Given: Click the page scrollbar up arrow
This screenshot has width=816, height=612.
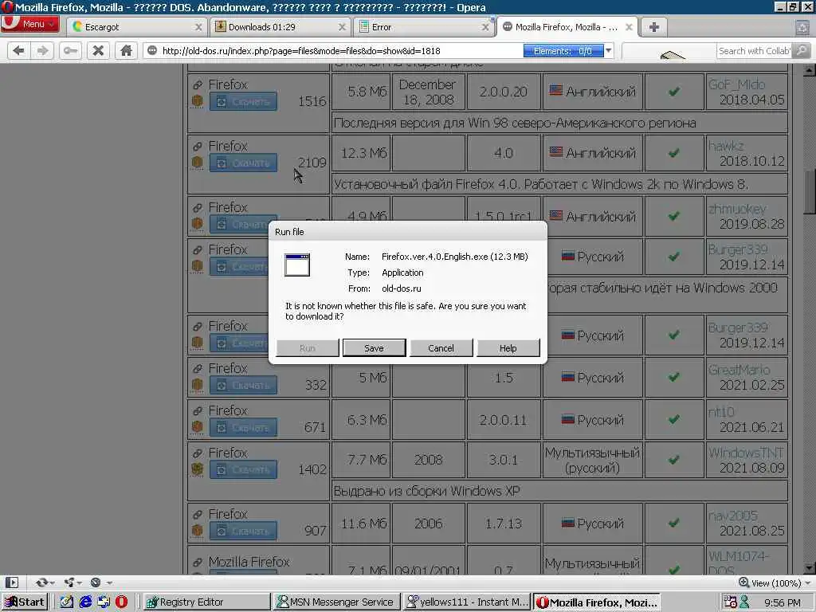Looking at the screenshot, I should pyautogui.click(x=810, y=70).
